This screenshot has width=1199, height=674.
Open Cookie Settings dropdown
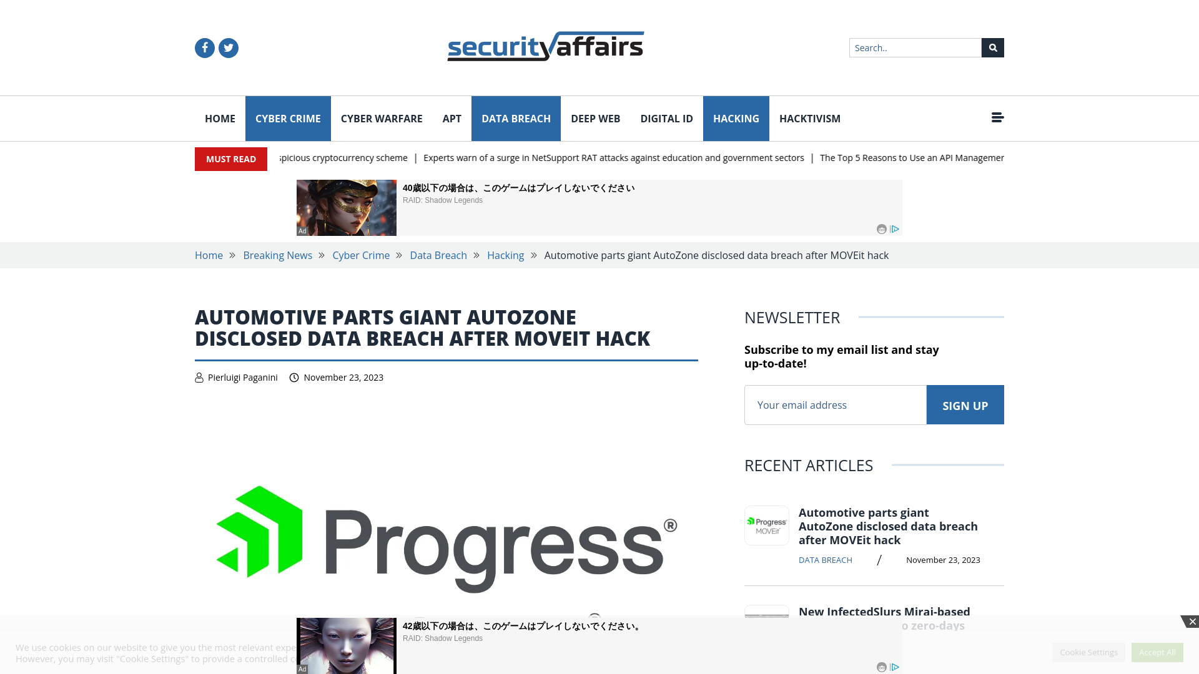tap(1088, 652)
